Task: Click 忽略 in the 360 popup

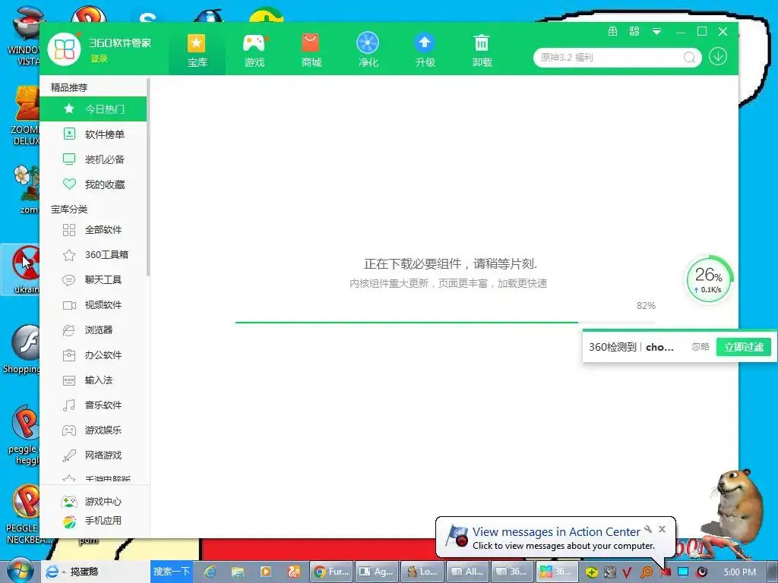Action: pos(700,347)
